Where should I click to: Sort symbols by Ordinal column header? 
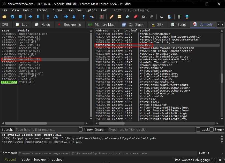coord(131,30)
